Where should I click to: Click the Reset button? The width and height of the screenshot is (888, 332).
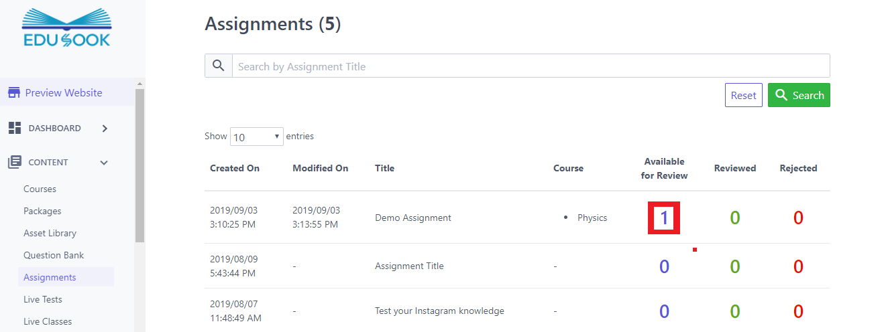coord(743,95)
